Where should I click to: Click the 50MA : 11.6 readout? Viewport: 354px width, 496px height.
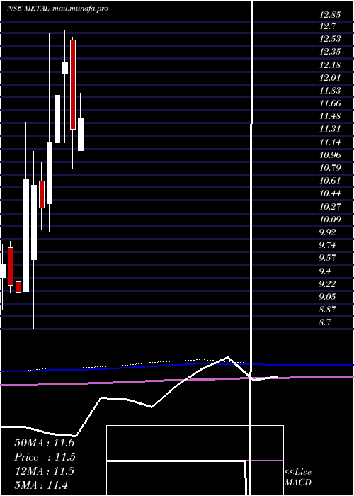(x=44, y=443)
